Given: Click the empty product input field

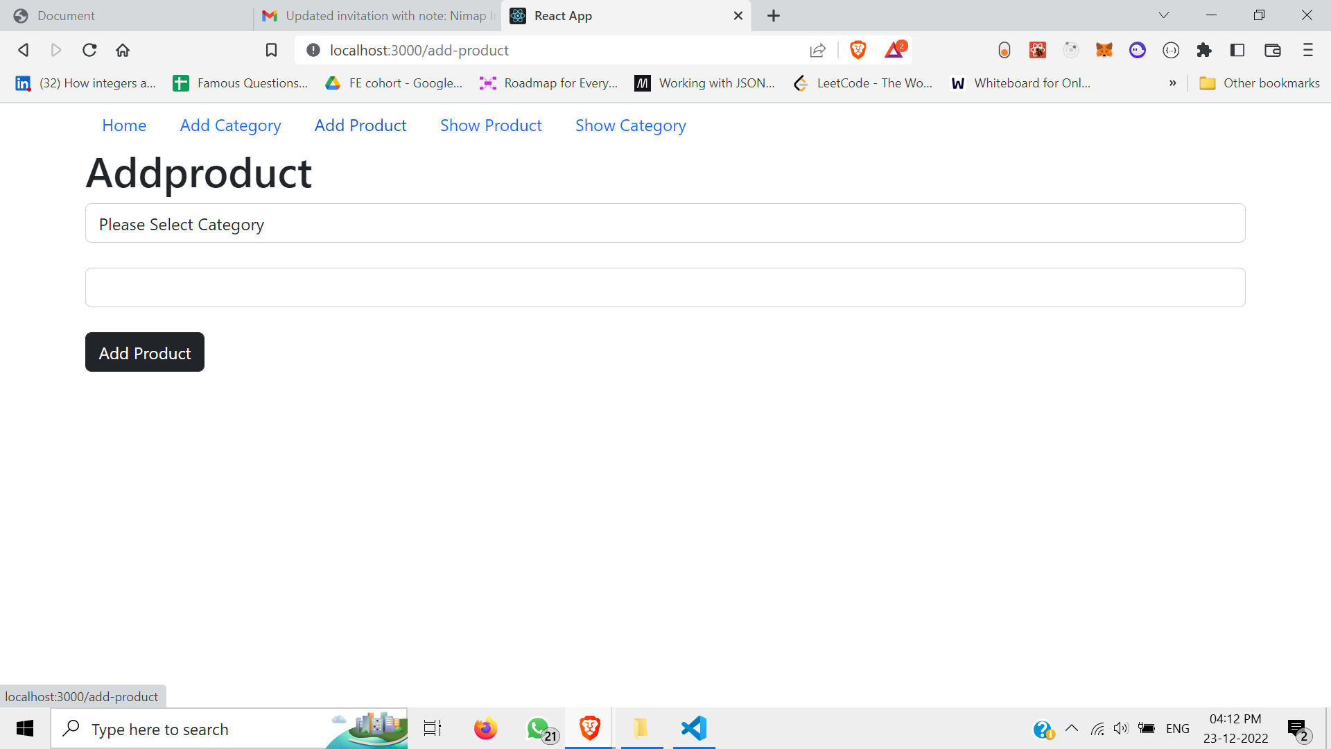Looking at the screenshot, I should tap(665, 287).
